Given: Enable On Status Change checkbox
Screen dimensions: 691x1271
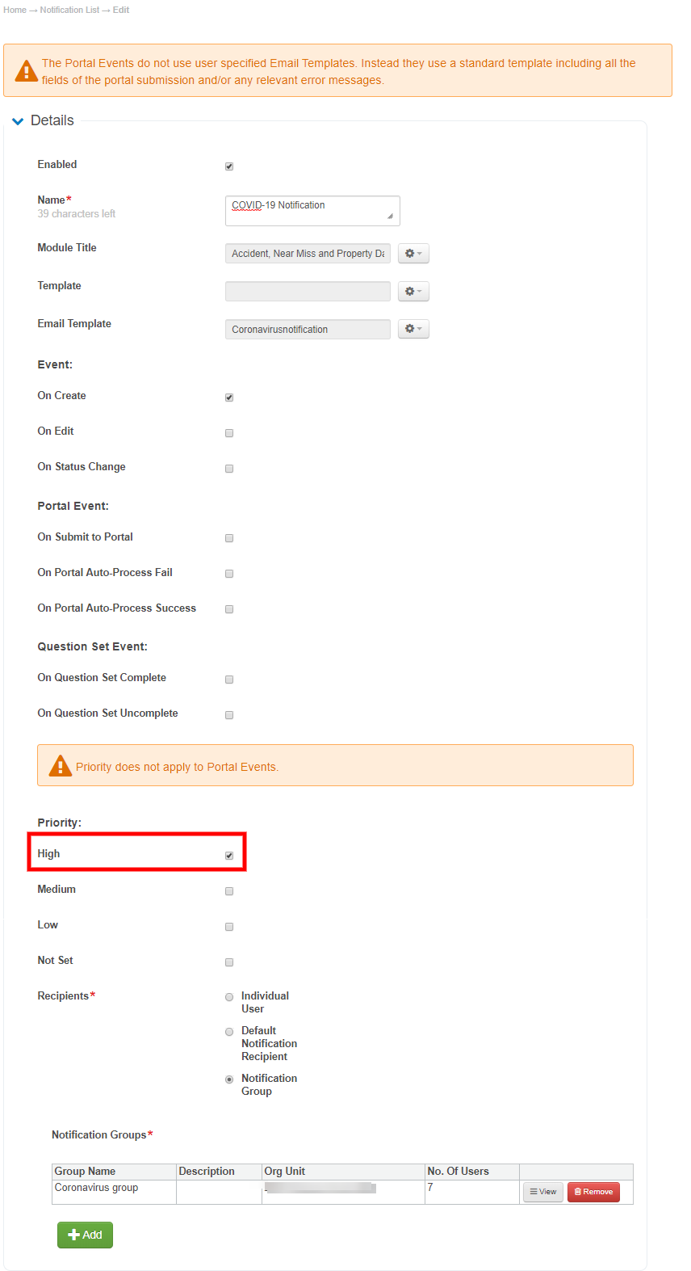Looking at the screenshot, I should click(x=229, y=469).
